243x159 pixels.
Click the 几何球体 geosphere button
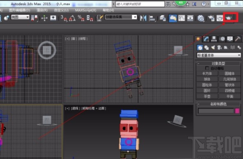[x=229, y=79]
